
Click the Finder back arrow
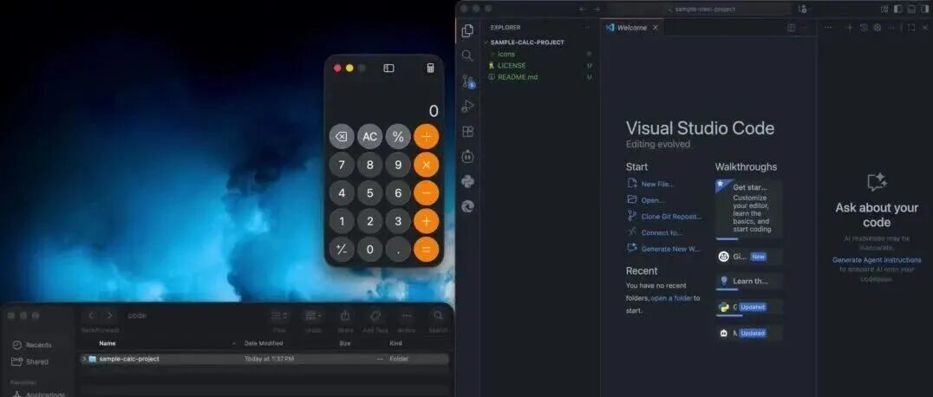(x=91, y=316)
